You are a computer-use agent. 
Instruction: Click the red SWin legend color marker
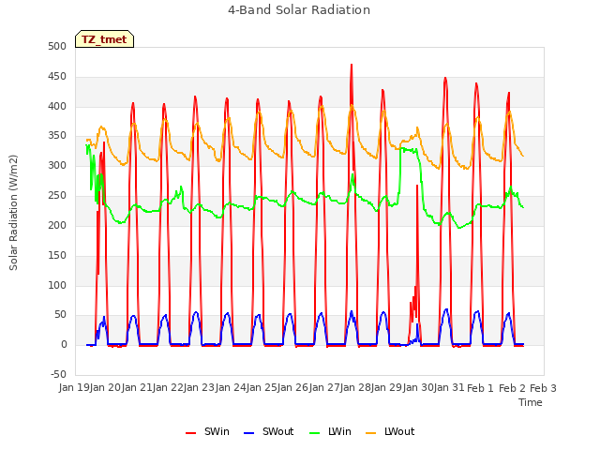coord(190,433)
